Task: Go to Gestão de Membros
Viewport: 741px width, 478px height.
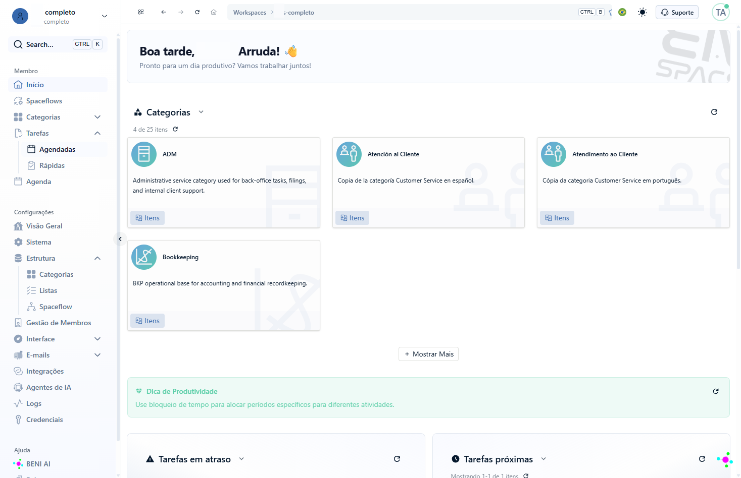Action: click(x=58, y=323)
